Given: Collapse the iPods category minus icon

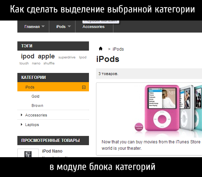Looking at the screenshot, I should (x=84, y=87).
